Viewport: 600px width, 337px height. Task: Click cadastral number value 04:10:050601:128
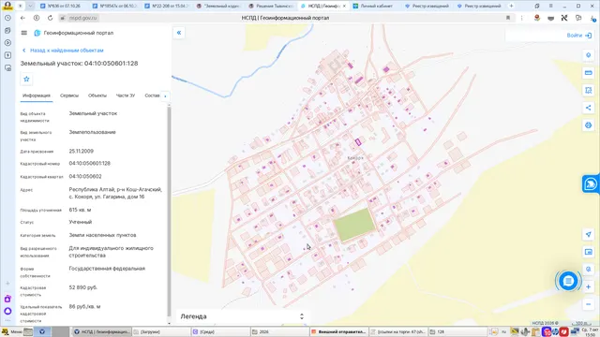coord(90,163)
